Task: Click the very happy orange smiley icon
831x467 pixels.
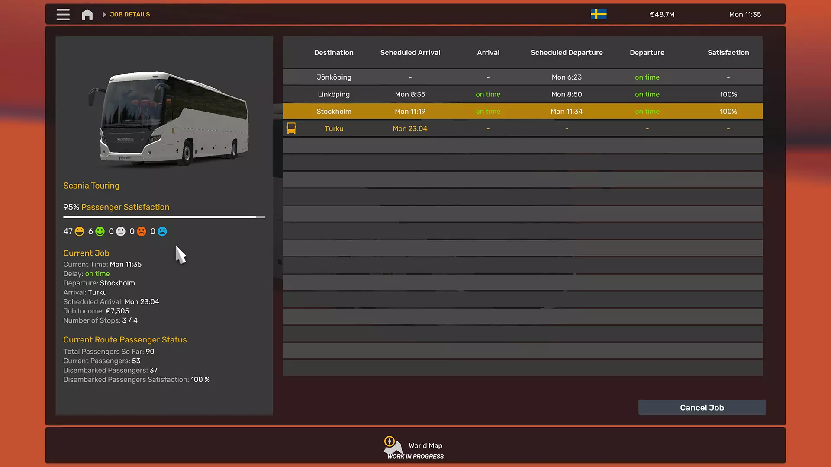Action: point(80,232)
